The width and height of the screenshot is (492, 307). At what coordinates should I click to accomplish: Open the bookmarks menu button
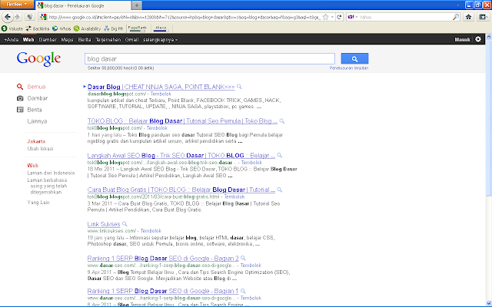click(484, 17)
